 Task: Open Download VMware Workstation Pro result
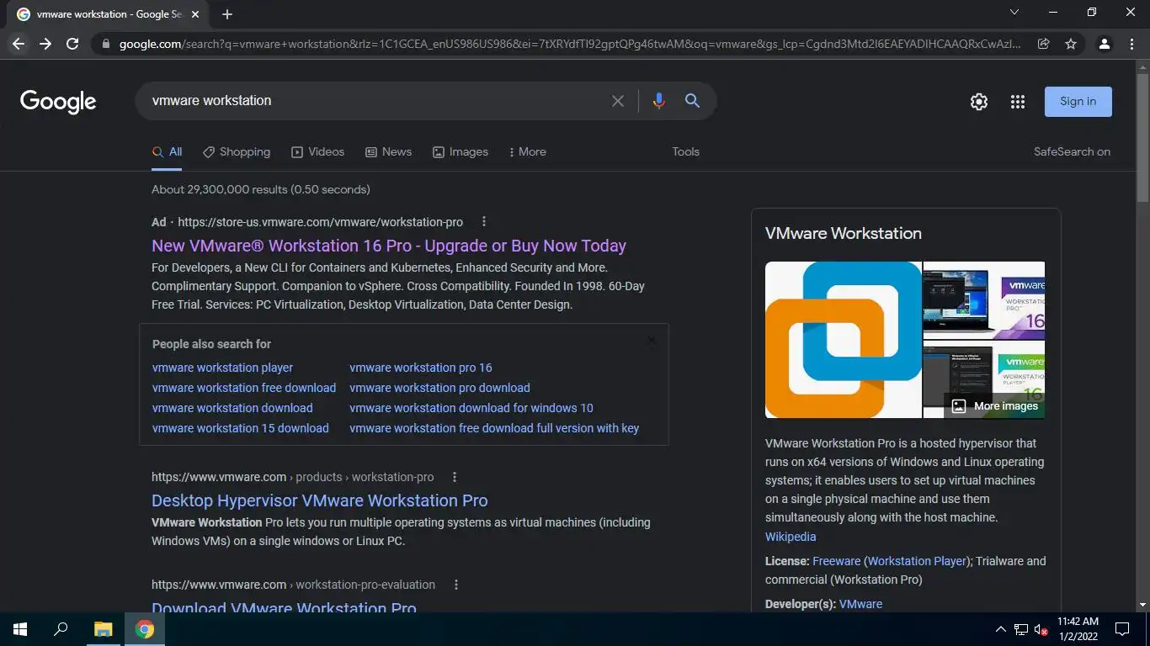(284, 606)
